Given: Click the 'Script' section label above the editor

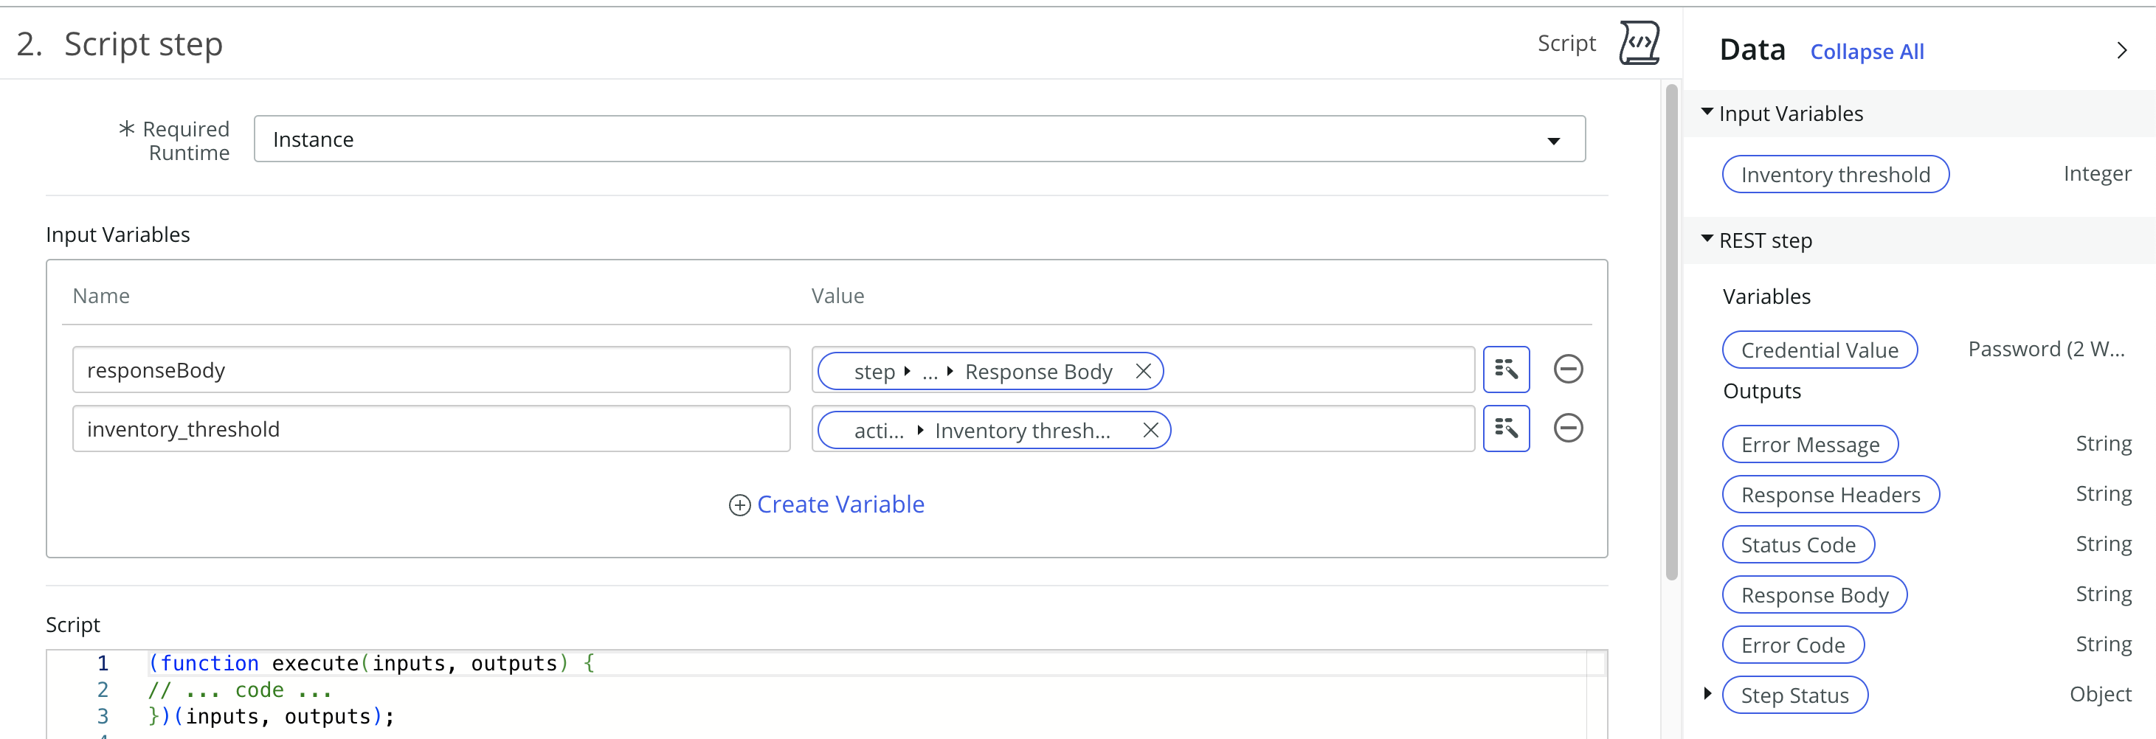Looking at the screenshot, I should (x=73, y=625).
